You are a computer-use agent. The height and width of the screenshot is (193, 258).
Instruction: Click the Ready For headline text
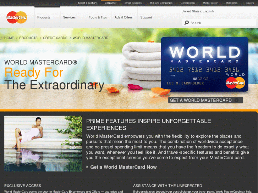(x=34, y=72)
